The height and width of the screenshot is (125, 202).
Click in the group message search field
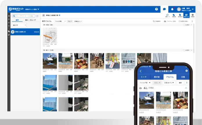click(24, 16)
